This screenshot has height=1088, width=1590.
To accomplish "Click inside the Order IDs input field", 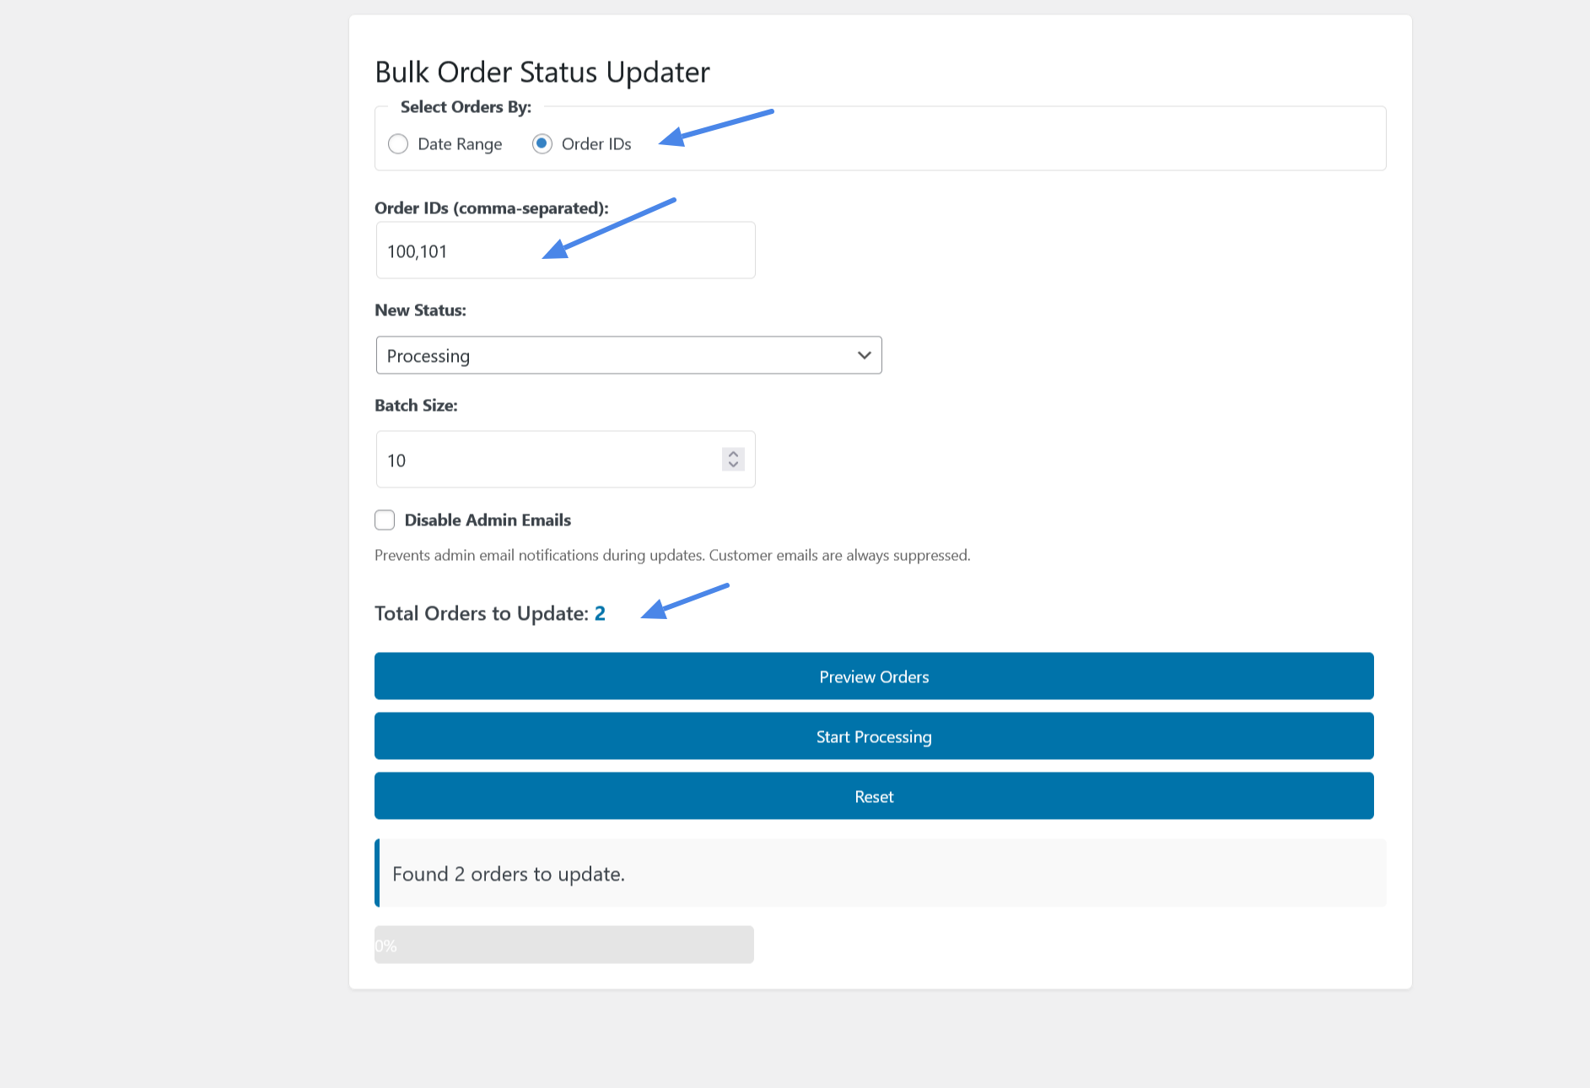I will [565, 250].
